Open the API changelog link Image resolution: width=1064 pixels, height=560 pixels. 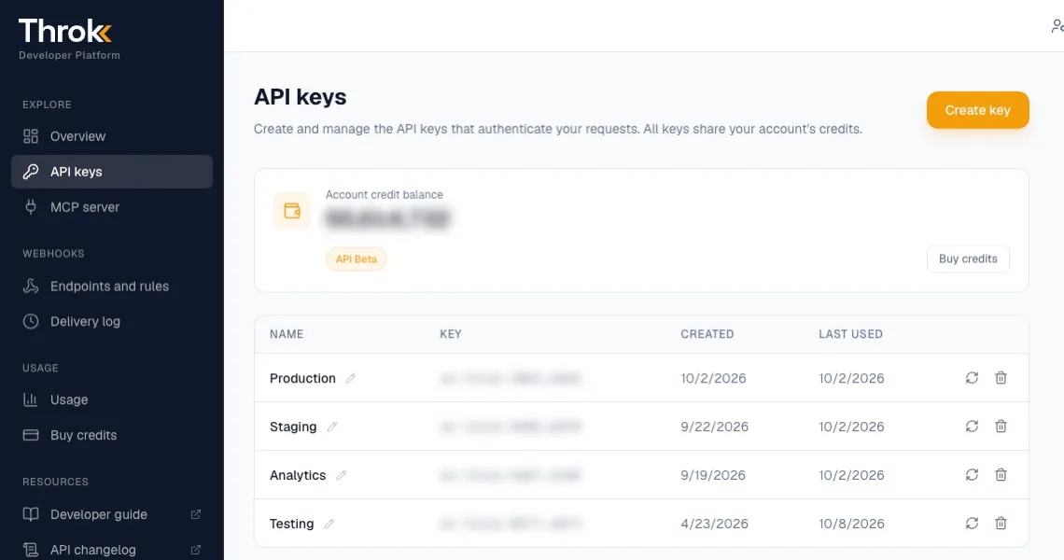112,550
